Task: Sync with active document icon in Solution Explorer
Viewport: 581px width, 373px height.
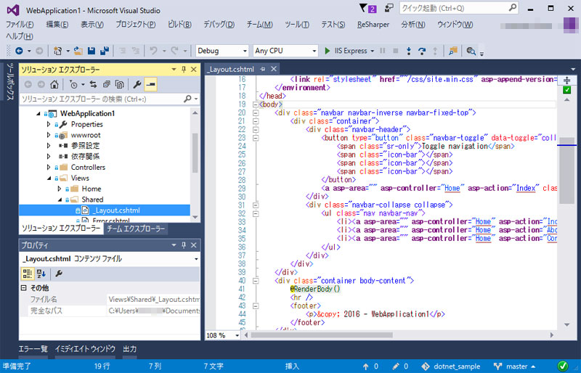Action: (x=93, y=84)
